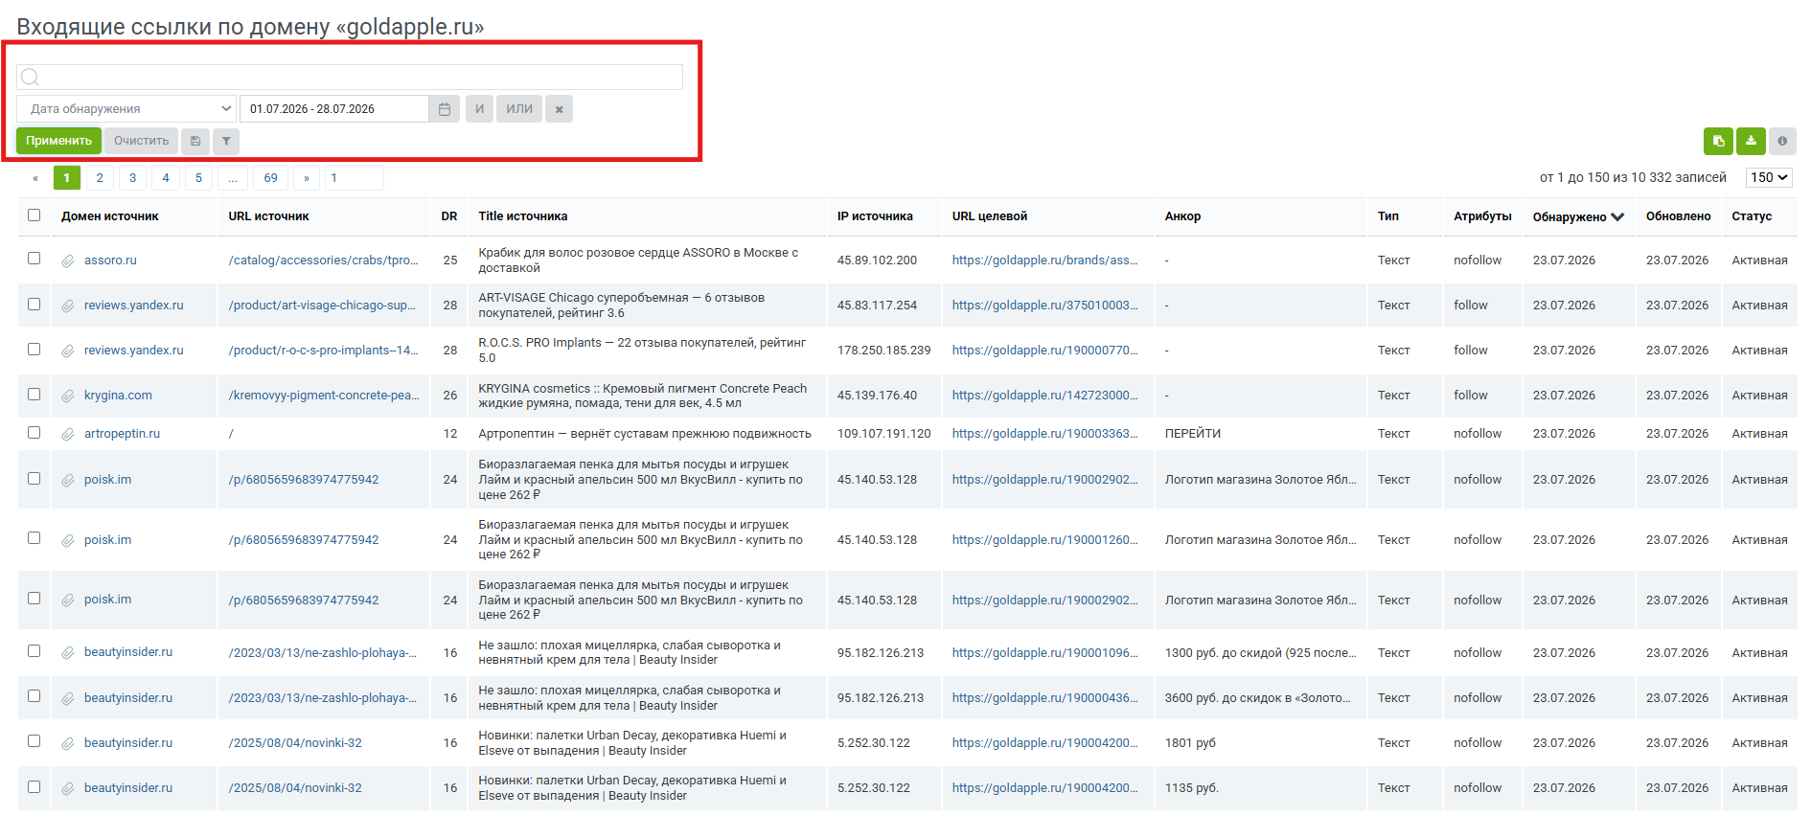Sort by 'Анкор' column header
The width and height of the screenshot is (1811, 816).
(1182, 216)
